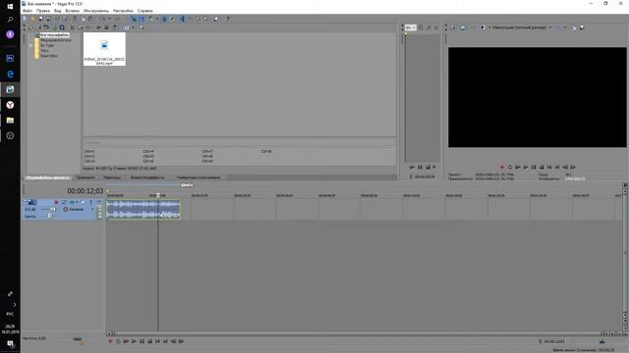Open File Explorer from the taskbar

coord(10,120)
